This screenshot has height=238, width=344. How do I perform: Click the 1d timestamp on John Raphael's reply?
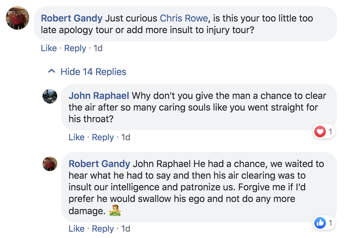pyautogui.click(x=126, y=137)
